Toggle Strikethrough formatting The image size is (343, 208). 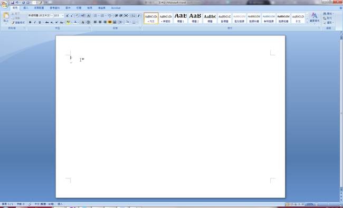[47, 22]
